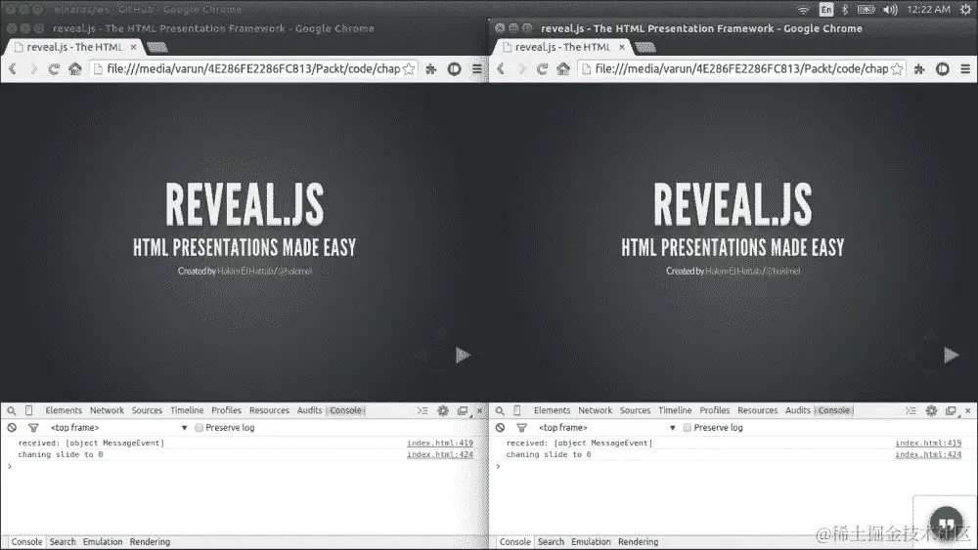
Task: Bookmark page with star in left window
Action: [x=409, y=69]
